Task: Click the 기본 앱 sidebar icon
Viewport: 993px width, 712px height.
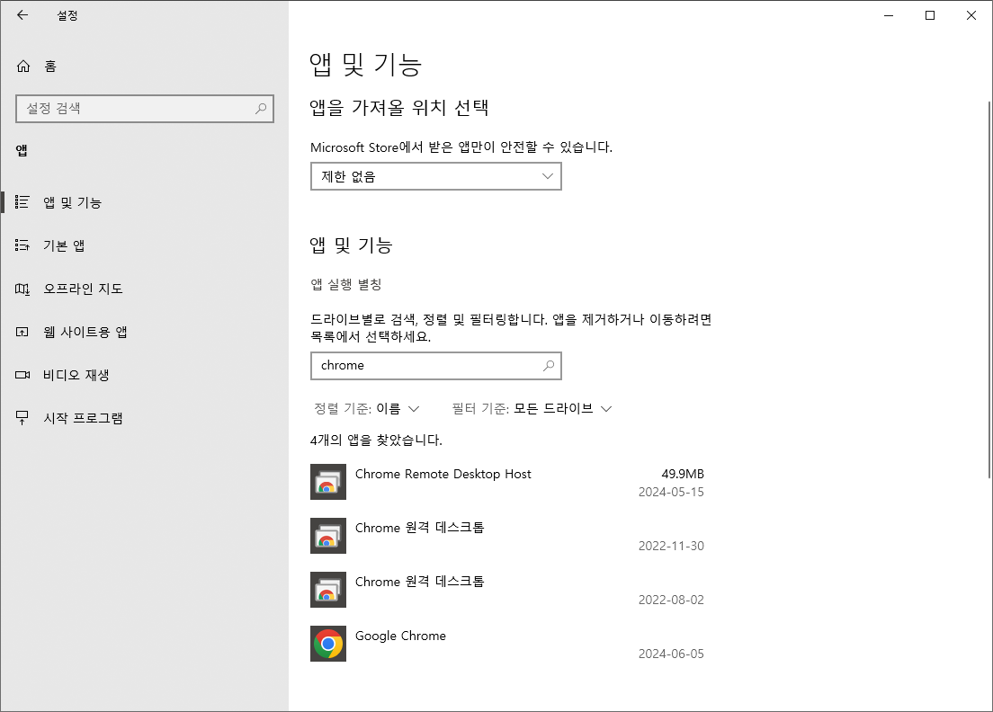Action: coord(22,245)
